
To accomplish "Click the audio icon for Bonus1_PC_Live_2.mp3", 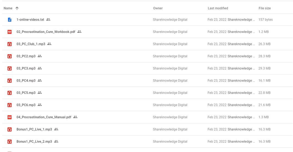I will (x=10, y=142).
